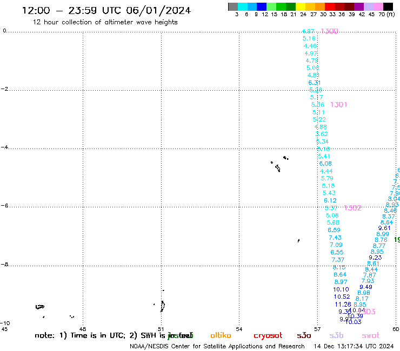Pick the purple legend swatch

coord(359,6)
